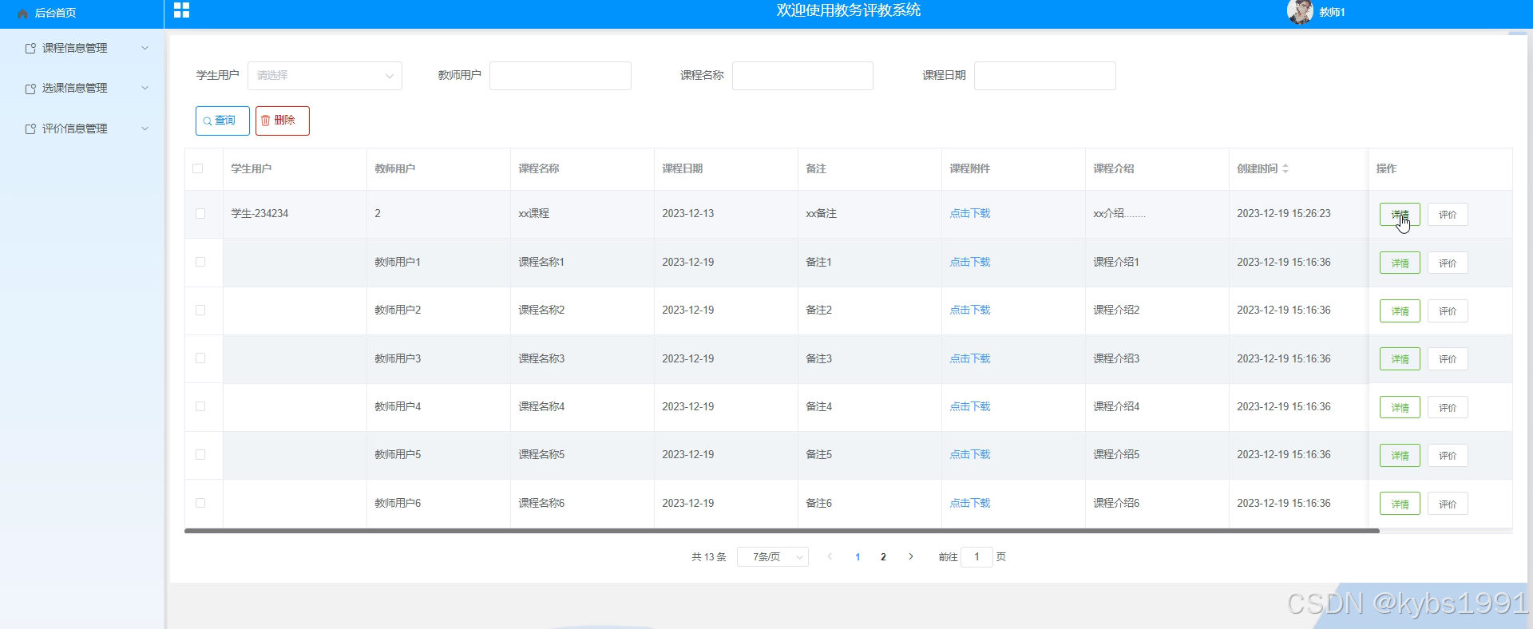Click the 查询 search button
1533x629 pixels.
223,121
